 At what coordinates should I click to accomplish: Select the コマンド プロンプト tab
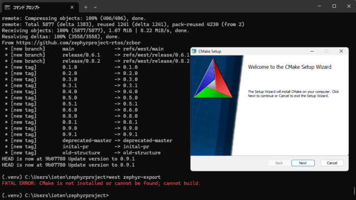pos(40,7)
